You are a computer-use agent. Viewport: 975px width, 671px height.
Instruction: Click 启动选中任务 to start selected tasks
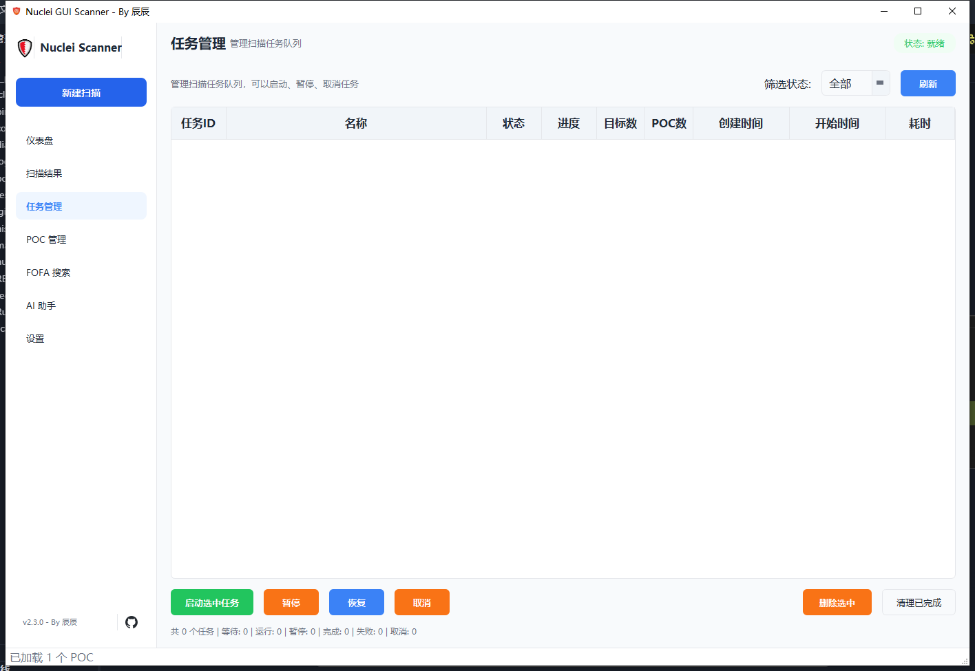click(x=211, y=601)
